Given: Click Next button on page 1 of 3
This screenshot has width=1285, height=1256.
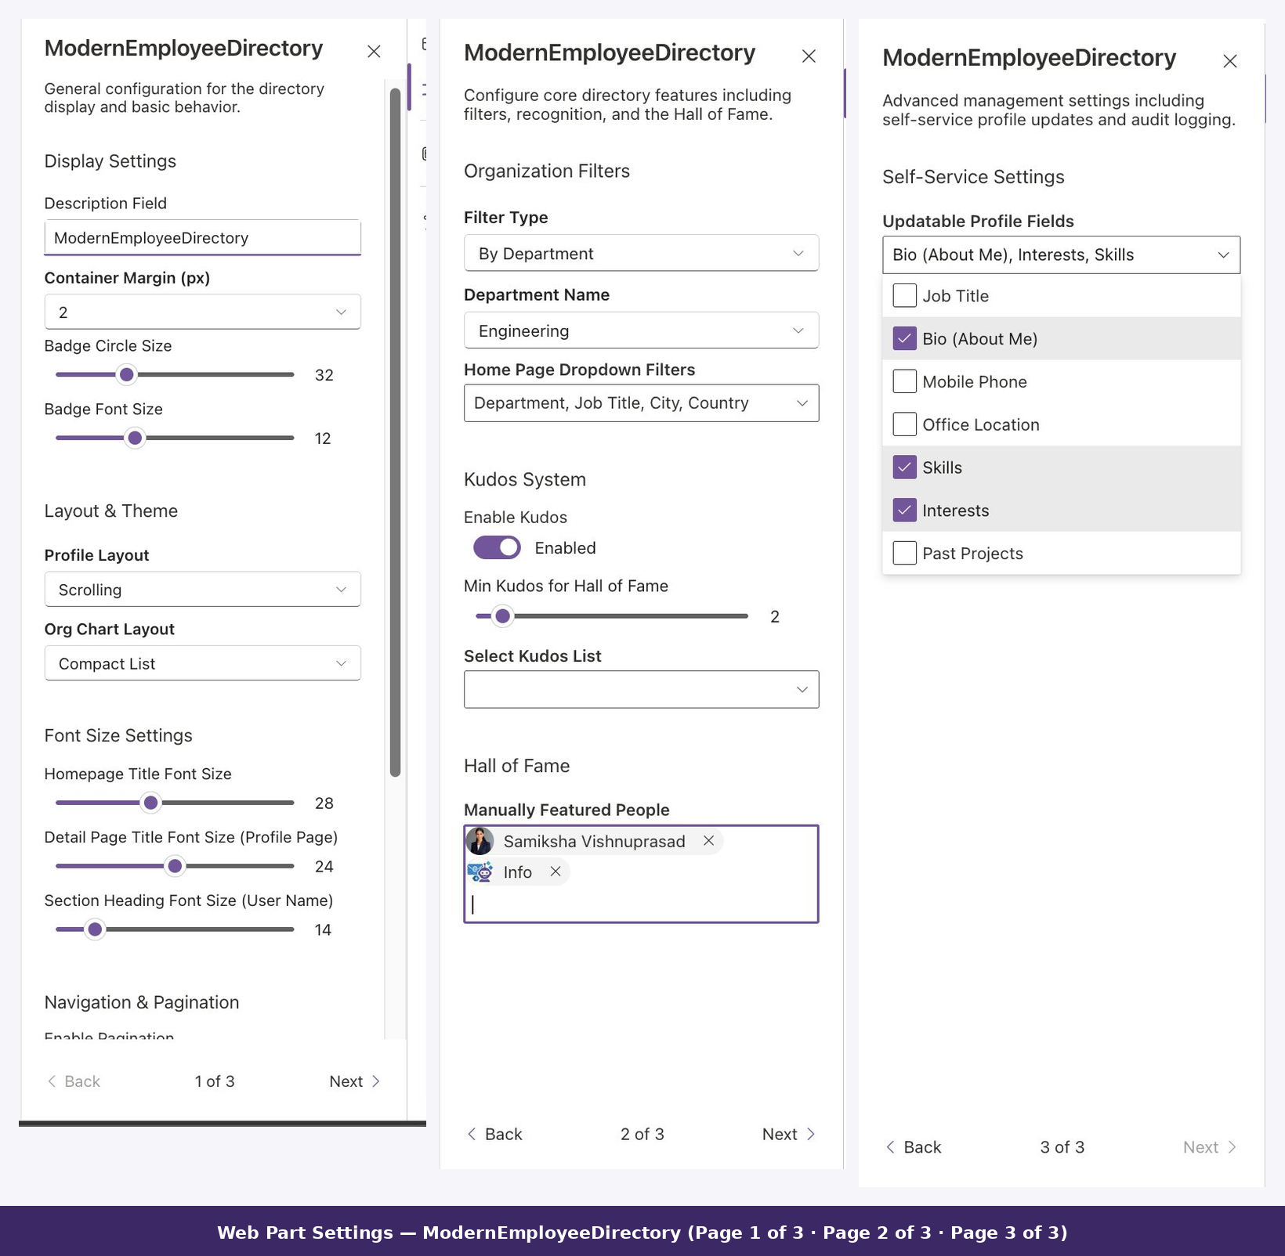Looking at the screenshot, I should click(355, 1081).
